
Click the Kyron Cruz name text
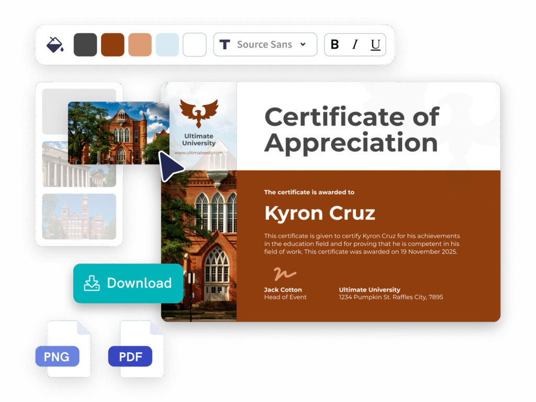[x=319, y=213]
